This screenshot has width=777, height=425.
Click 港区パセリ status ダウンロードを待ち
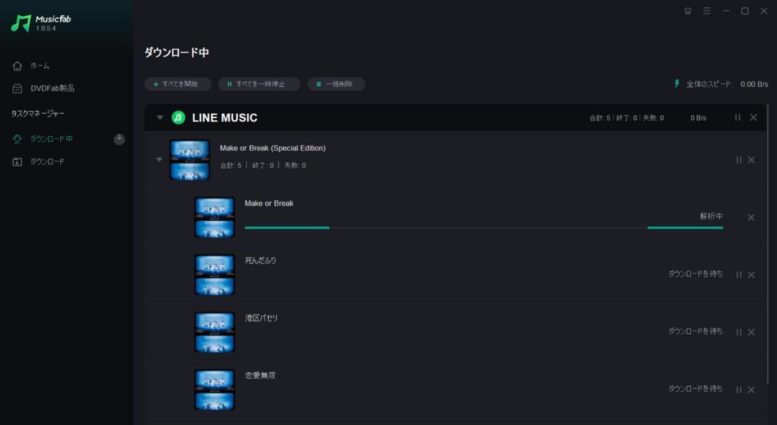coord(695,331)
